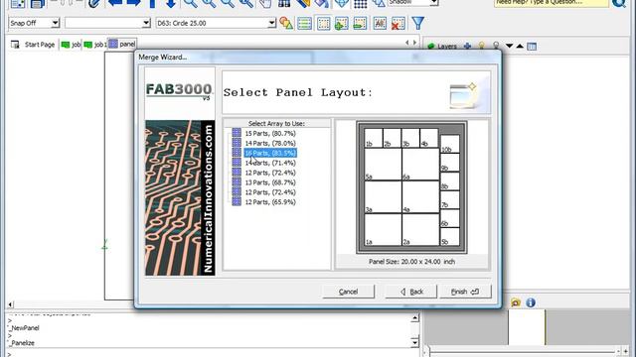Select the 12 Parts, (65.9%) array
The height and width of the screenshot is (357, 636).
tap(270, 202)
